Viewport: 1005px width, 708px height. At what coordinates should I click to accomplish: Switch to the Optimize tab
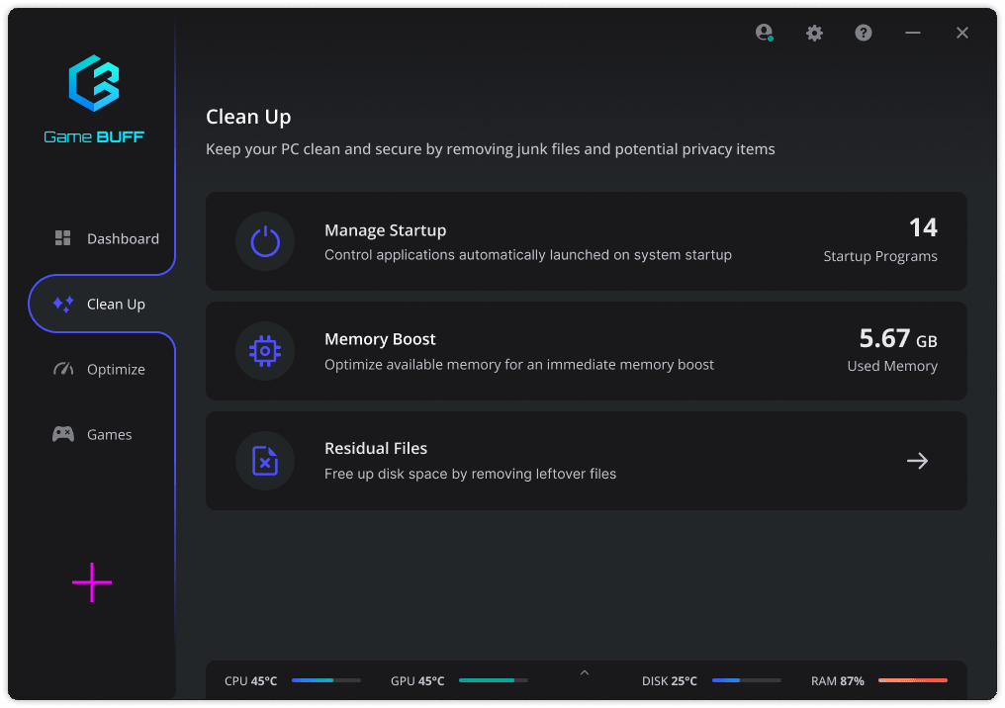[101, 369]
